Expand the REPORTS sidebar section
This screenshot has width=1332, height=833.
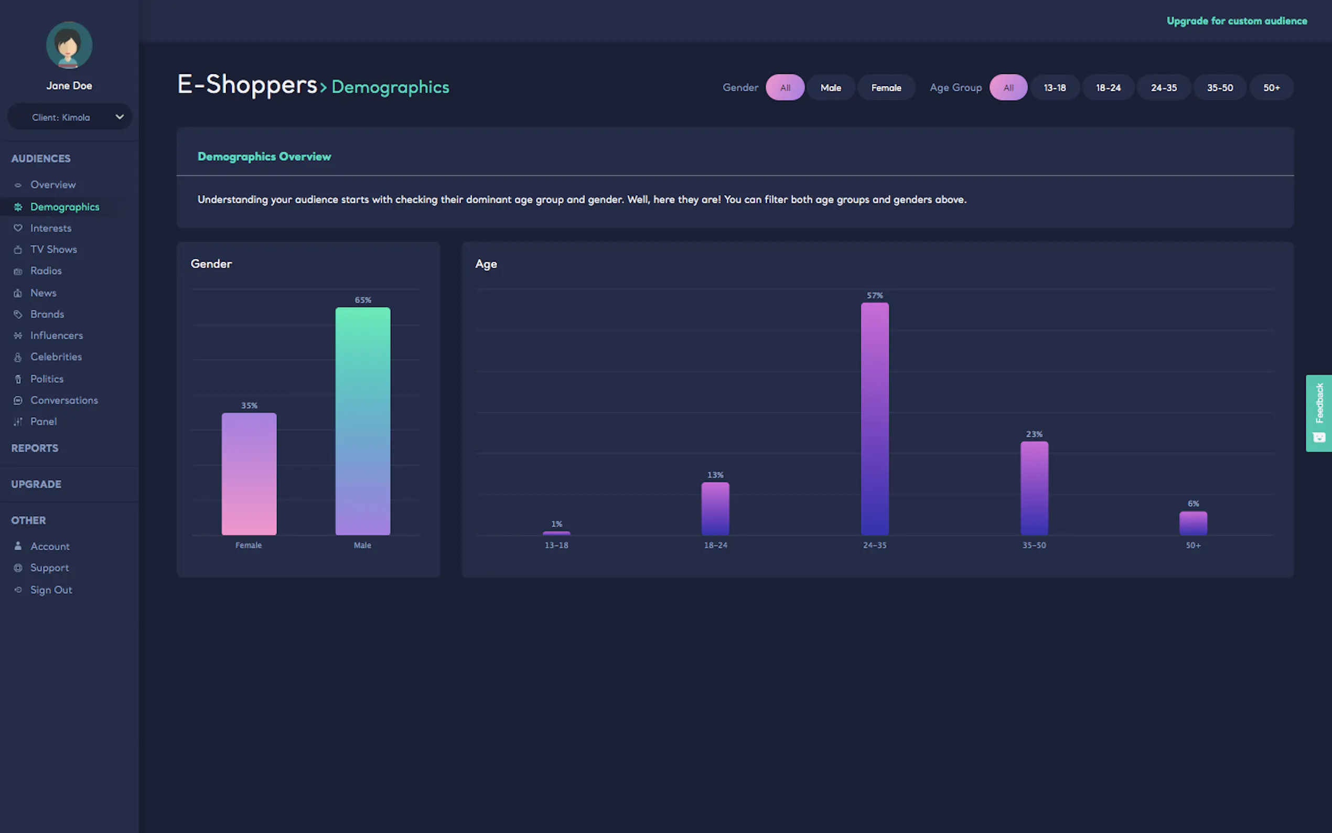tap(35, 448)
